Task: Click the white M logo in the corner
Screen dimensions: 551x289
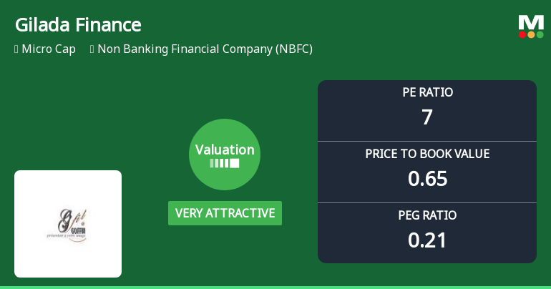Action: click(x=531, y=22)
